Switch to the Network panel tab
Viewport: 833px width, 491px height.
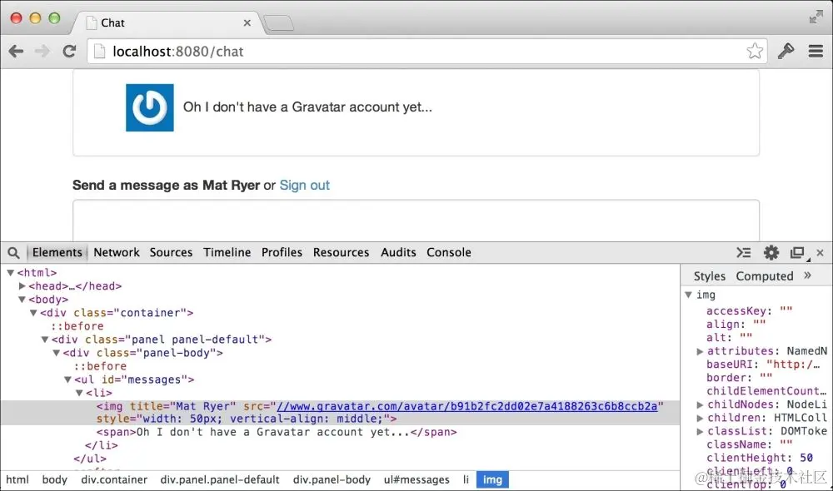tap(116, 252)
